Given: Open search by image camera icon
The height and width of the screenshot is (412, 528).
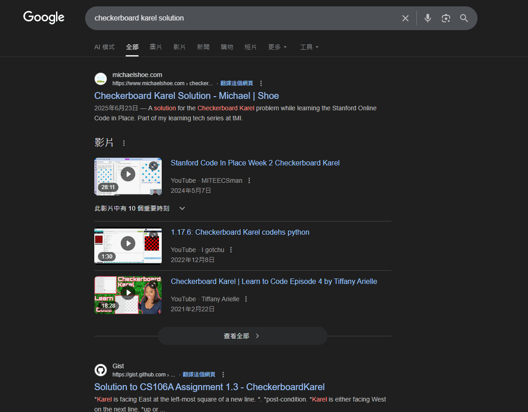Looking at the screenshot, I should (x=446, y=18).
